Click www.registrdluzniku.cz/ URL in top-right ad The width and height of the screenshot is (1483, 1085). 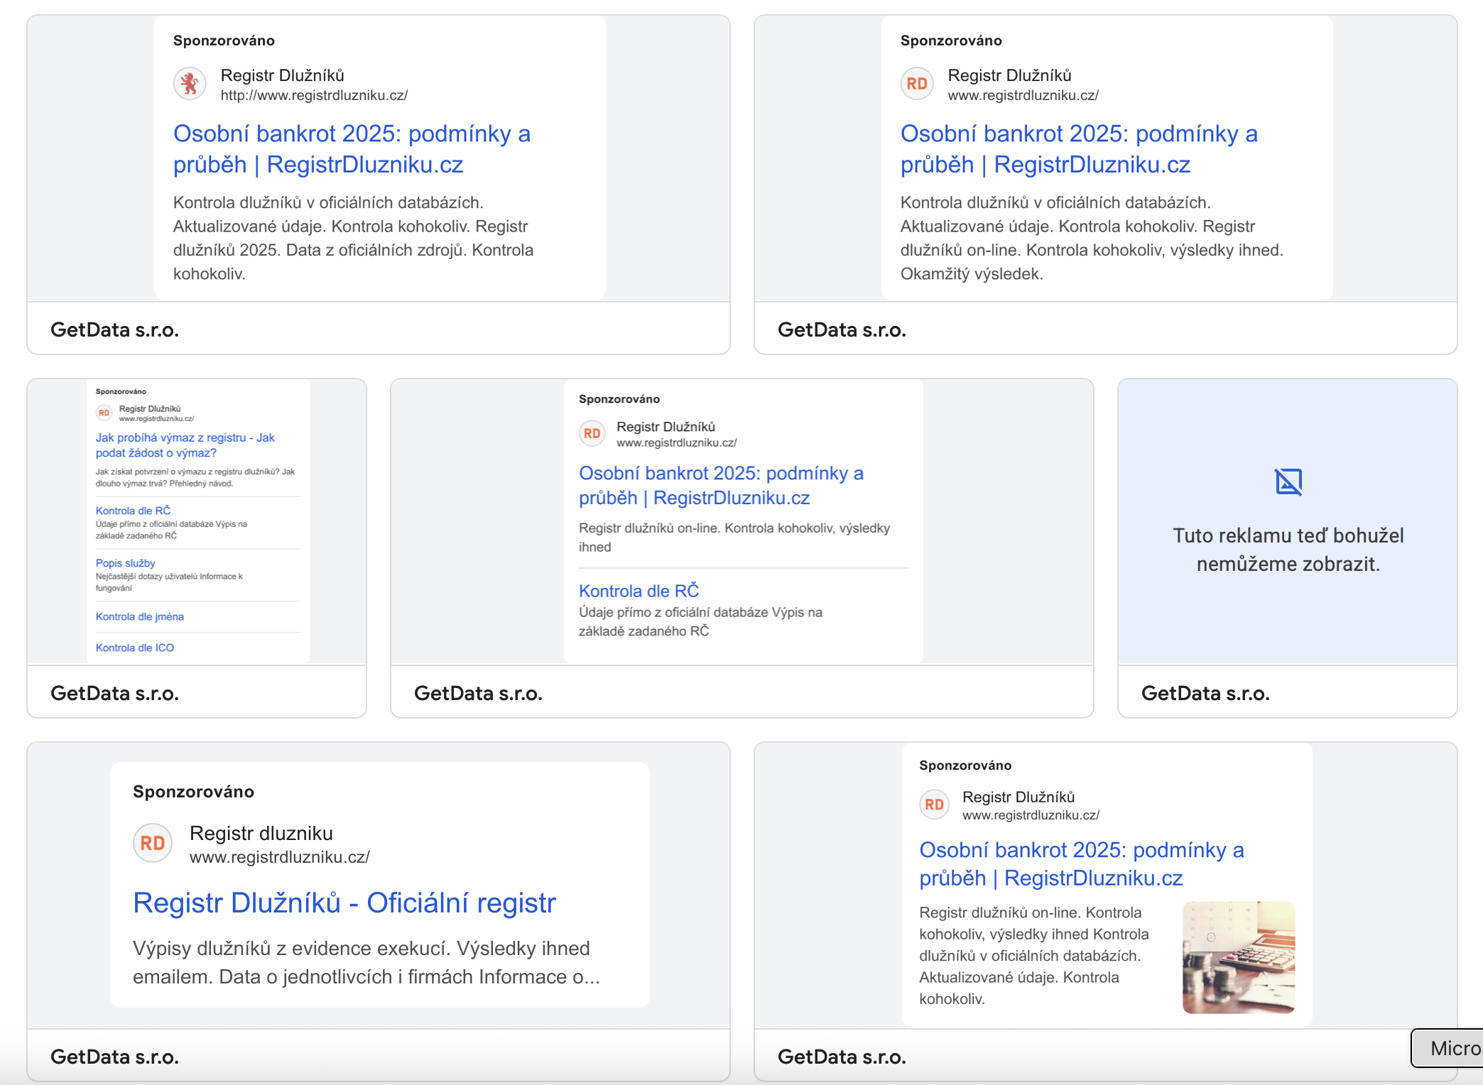[1023, 95]
